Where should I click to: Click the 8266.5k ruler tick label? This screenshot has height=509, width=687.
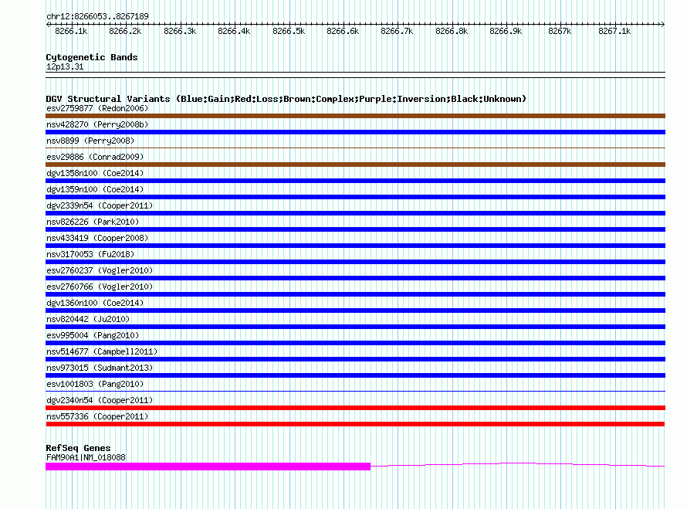[289, 31]
